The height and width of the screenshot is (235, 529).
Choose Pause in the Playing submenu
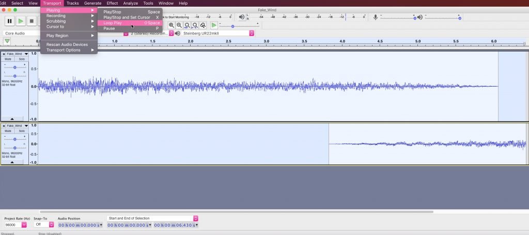point(130,28)
